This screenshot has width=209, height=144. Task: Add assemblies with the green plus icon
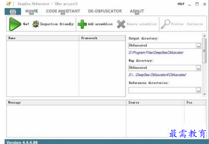[82, 24]
